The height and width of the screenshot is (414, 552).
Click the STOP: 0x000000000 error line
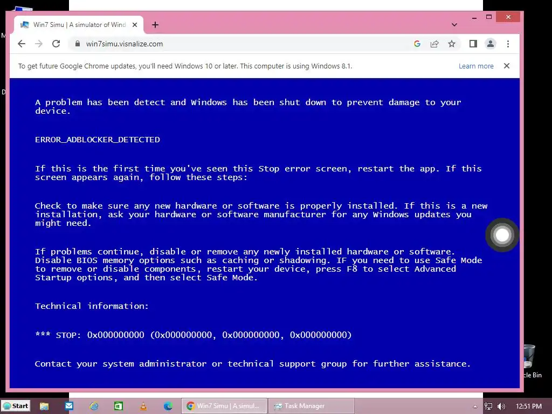194,335
